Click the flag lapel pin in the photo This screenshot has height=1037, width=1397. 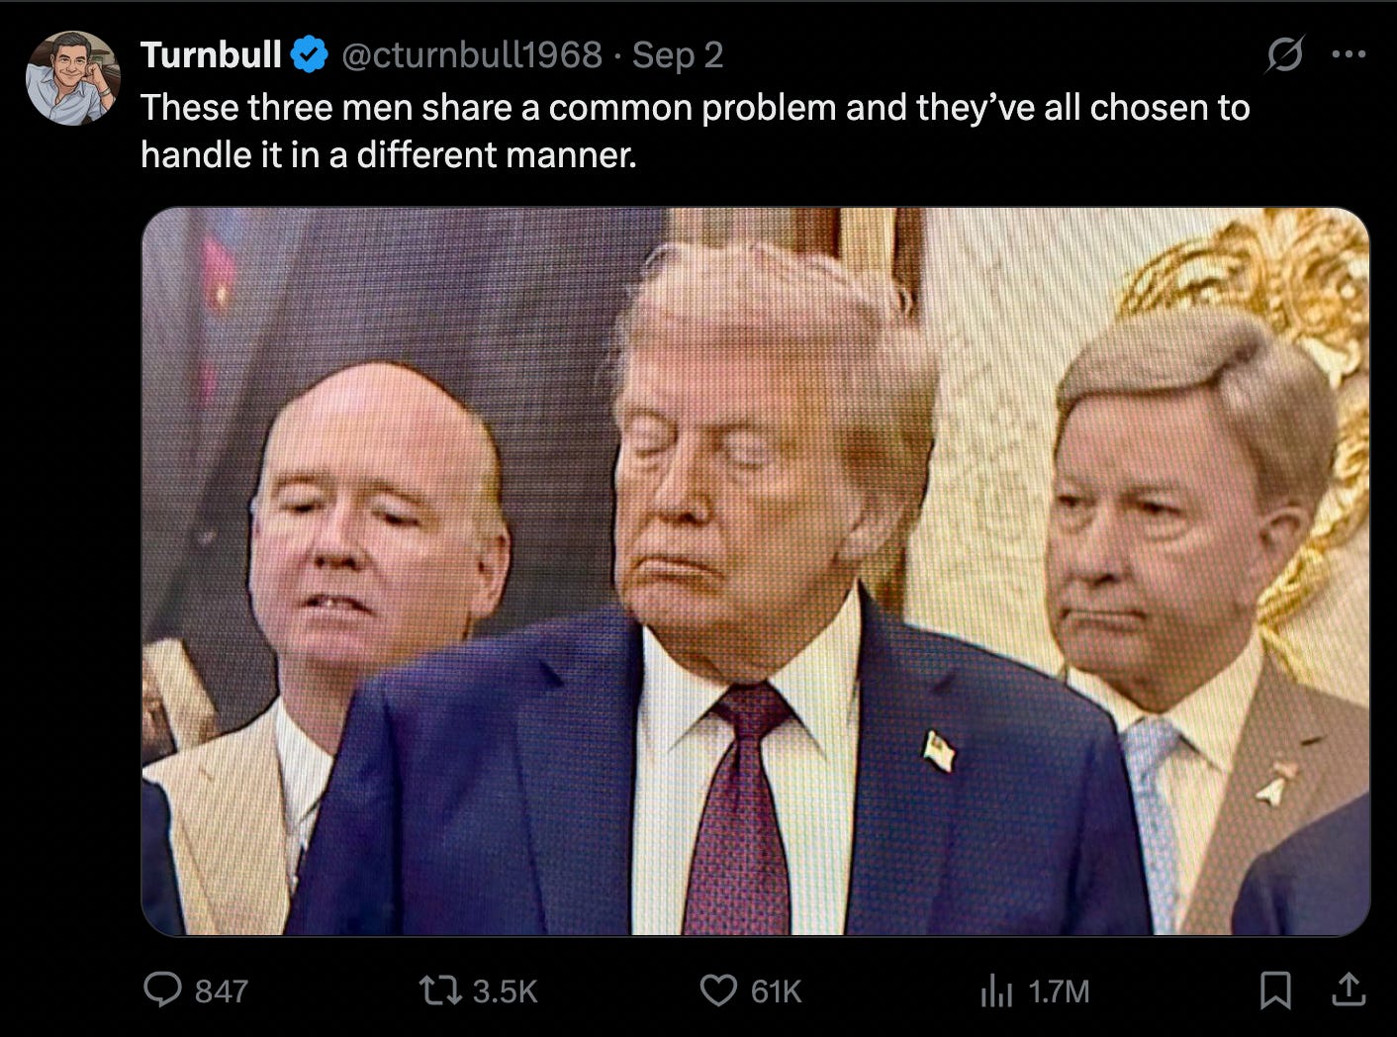click(x=939, y=751)
